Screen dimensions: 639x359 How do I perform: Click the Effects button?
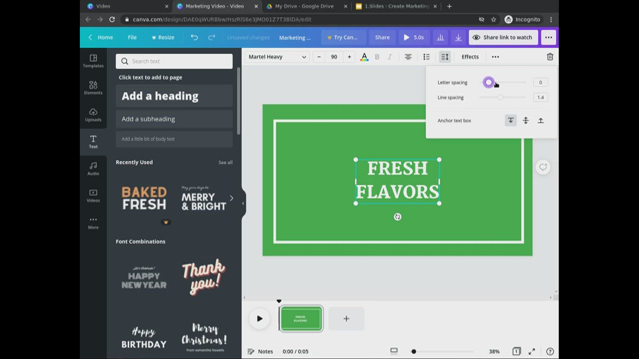(470, 56)
